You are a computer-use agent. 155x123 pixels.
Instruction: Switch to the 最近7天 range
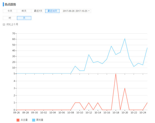coord(38,11)
